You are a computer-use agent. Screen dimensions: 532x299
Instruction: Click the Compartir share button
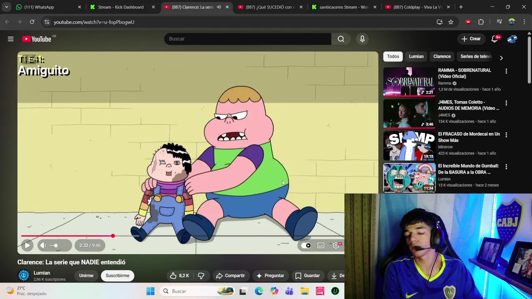point(230,275)
